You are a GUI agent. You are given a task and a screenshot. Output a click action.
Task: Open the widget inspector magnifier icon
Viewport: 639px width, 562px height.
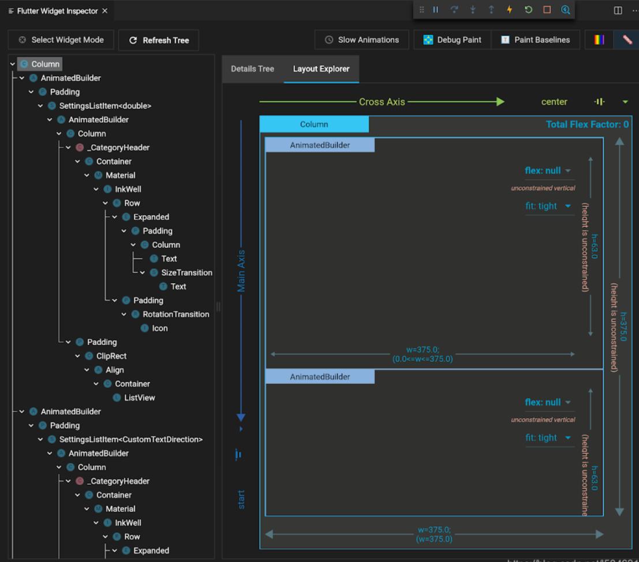coord(565,10)
